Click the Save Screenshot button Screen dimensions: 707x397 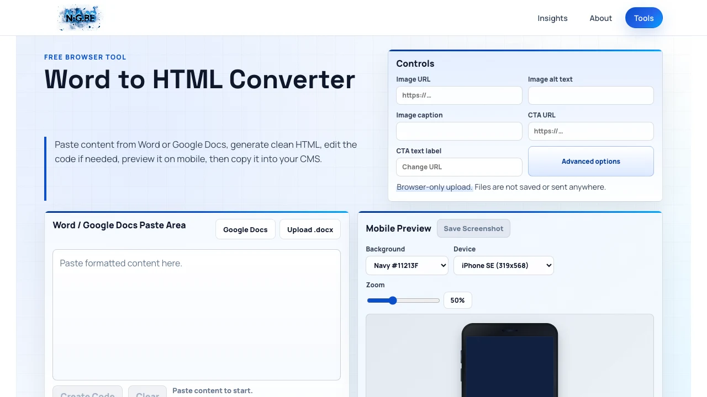click(473, 229)
